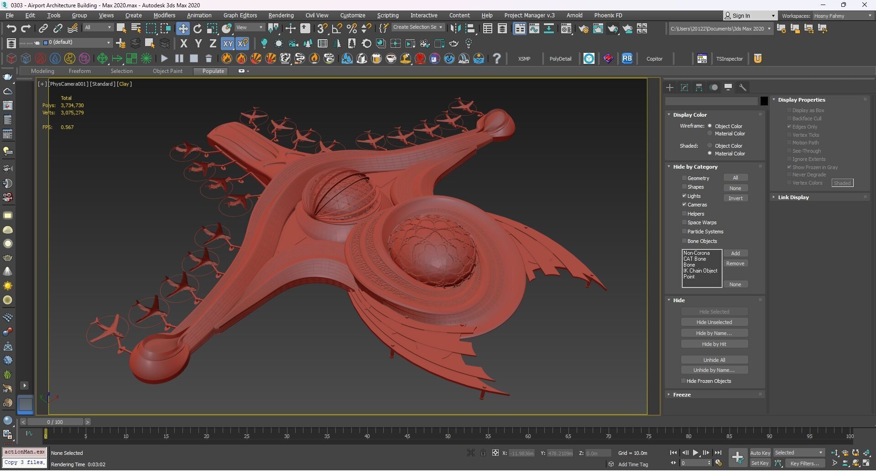The height and width of the screenshot is (474, 876).
Task: Select Wireframe Material Color radio button
Action: pos(709,134)
